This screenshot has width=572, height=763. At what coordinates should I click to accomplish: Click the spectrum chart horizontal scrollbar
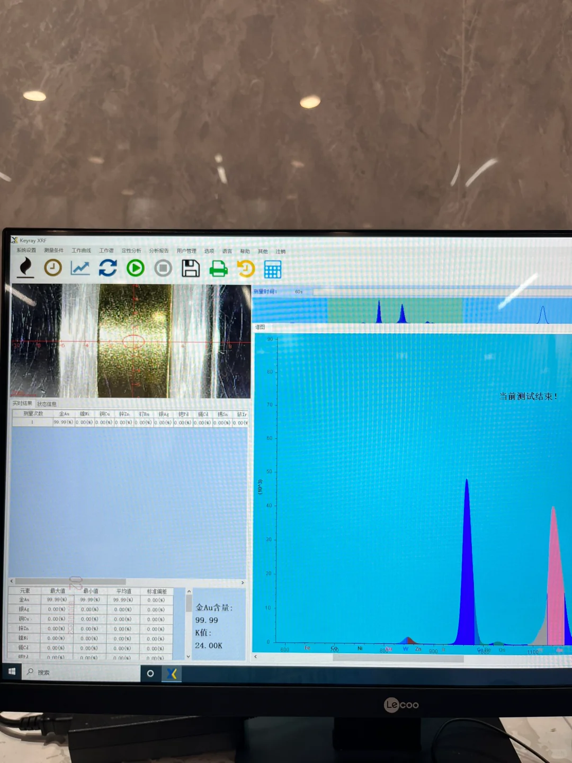click(398, 659)
